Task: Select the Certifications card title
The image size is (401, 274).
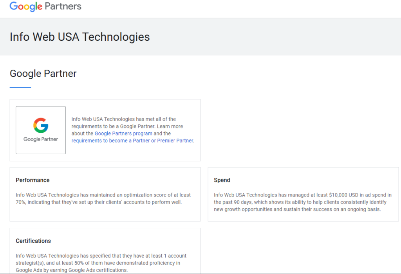Action: click(x=33, y=241)
